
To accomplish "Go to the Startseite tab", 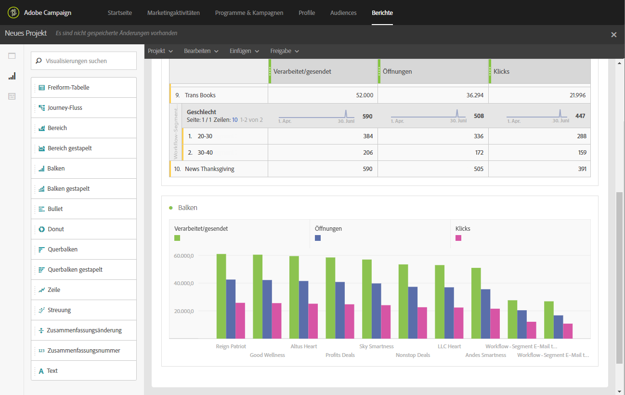I will (120, 13).
